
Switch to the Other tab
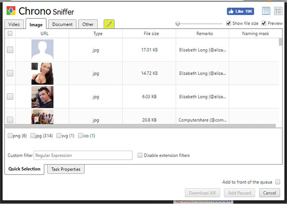pyautogui.click(x=88, y=24)
